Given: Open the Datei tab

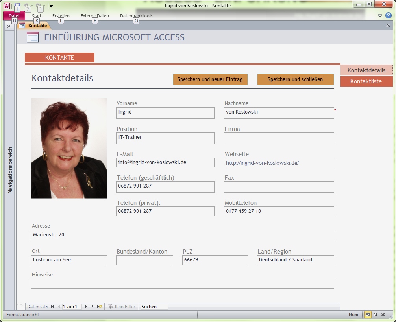Looking at the screenshot, I should click(14, 16).
